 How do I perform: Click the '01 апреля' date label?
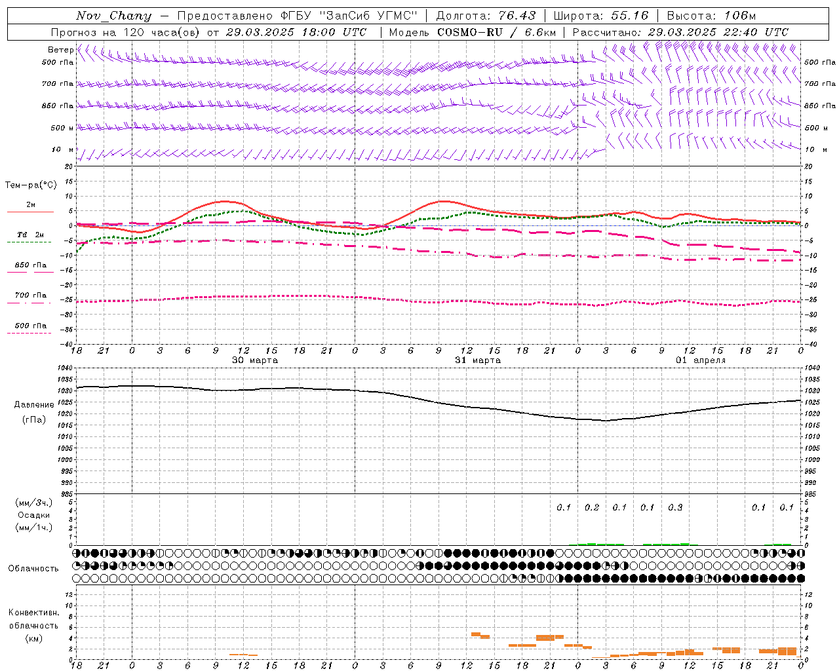[701, 360]
